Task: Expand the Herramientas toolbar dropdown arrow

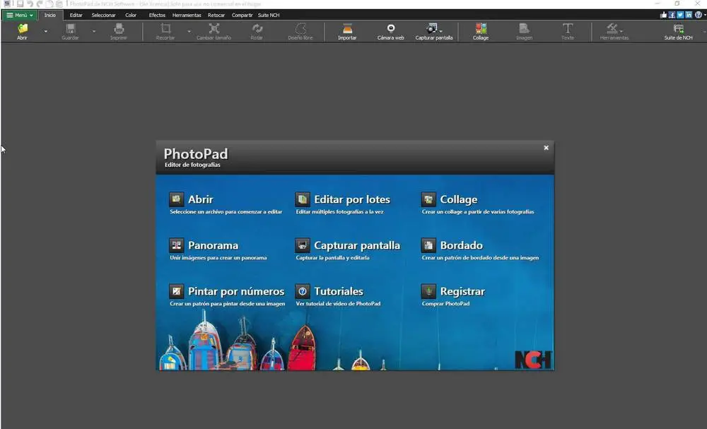Action: tap(621, 32)
